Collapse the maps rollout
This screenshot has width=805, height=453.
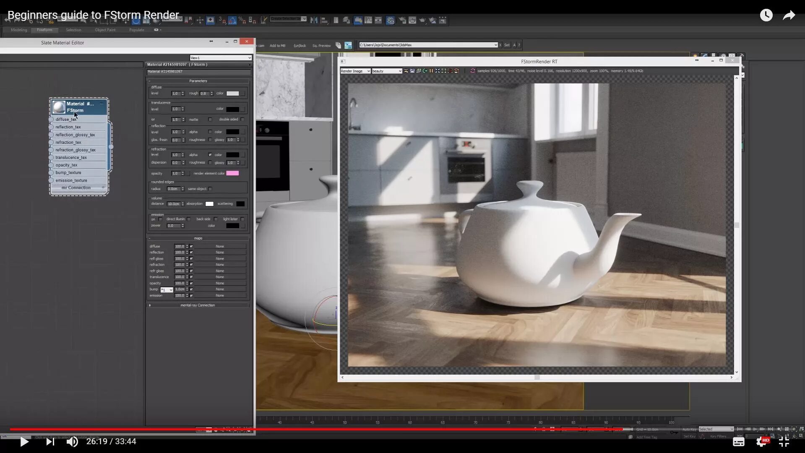point(198,238)
